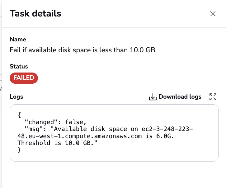This screenshot has height=188, width=226.
Task: Click the background page strip at left edge
Action: click(1, 94)
